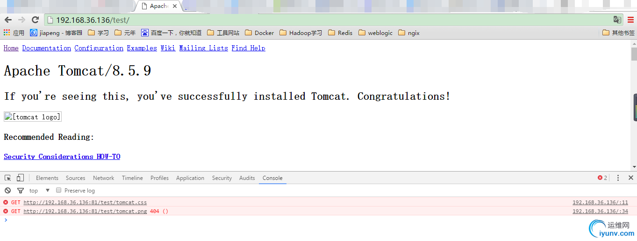
Task: Toggle the console filter icon
Action: point(21,191)
